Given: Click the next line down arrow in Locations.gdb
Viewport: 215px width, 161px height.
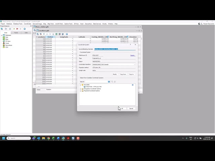Looking at the screenshot, I should pyautogui.click(x=50, y=34).
